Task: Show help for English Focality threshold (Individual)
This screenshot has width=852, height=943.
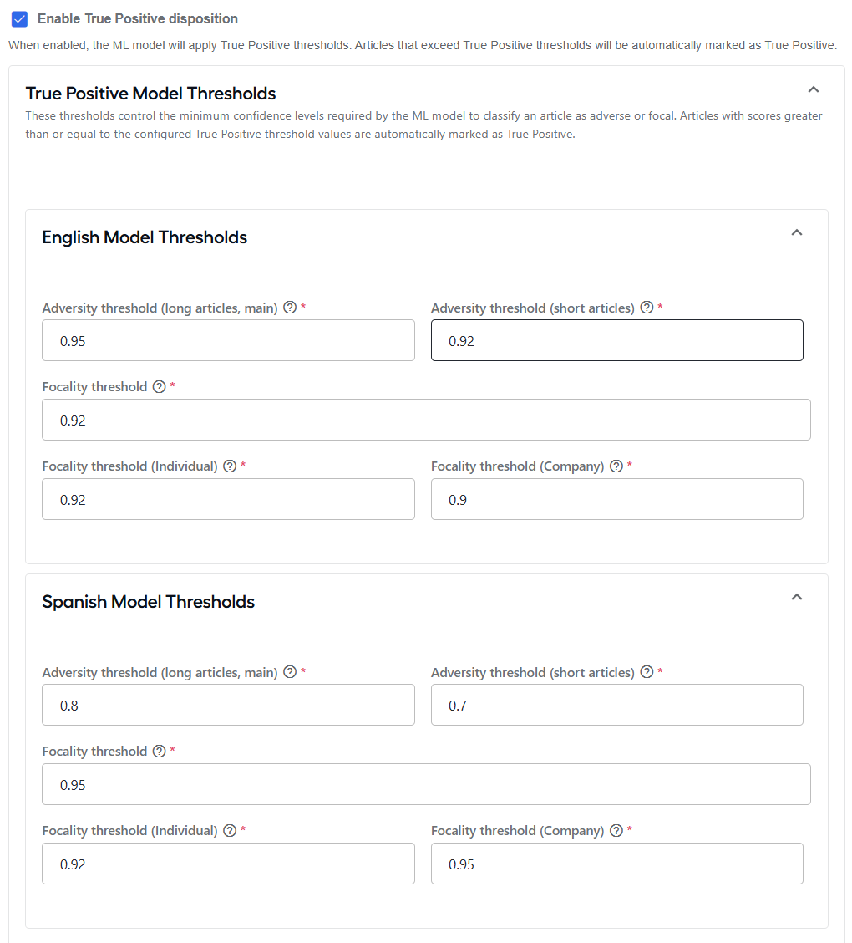Action: click(230, 466)
